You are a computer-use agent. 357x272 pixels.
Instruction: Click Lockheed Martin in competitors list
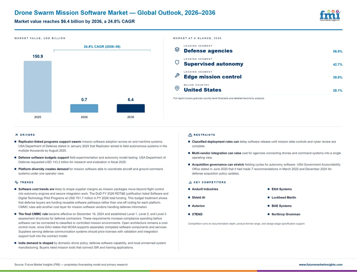pyautogui.click(x=284, y=197)
